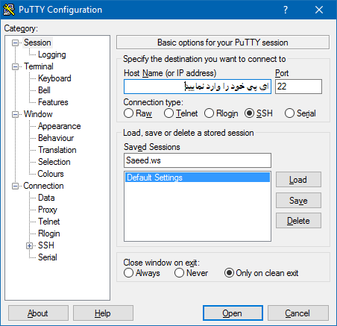Screen dimensions: 337x326
Task: Click the question mark help button
Action: [286, 10]
